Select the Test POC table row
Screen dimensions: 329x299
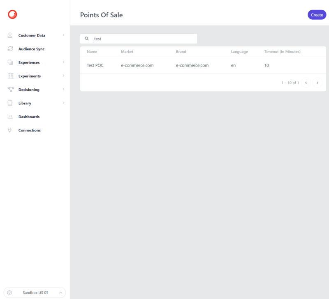(185, 65)
